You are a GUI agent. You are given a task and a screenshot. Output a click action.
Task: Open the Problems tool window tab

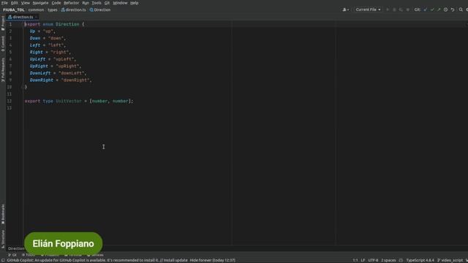tap(50, 255)
